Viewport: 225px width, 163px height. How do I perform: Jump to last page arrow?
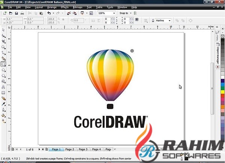pos(43,150)
